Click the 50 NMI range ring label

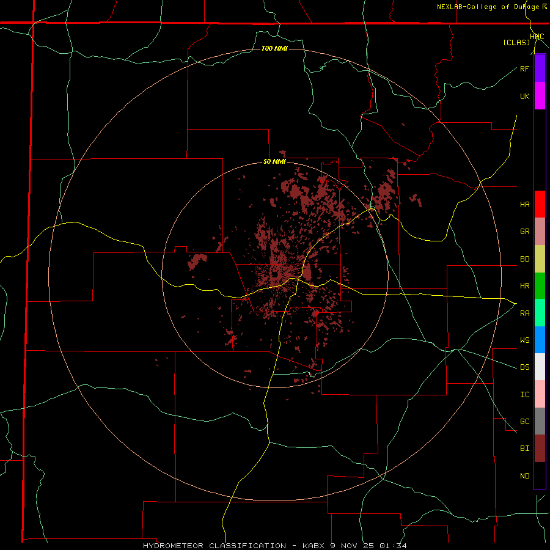274,162
